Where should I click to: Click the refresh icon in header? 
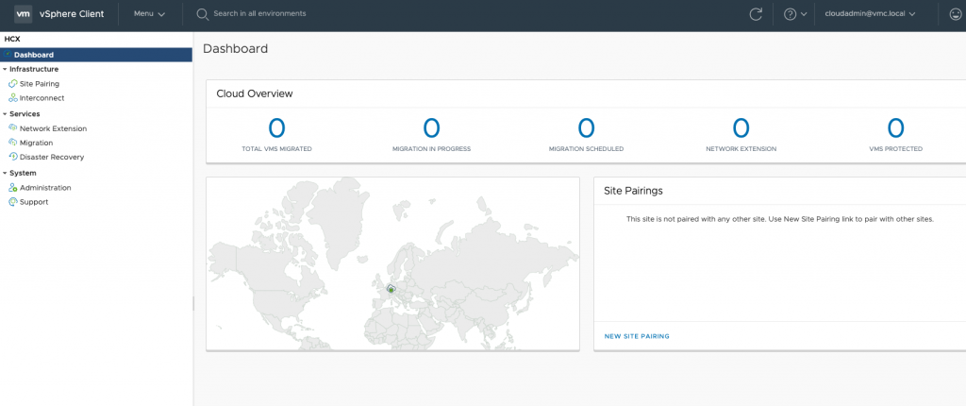[756, 14]
